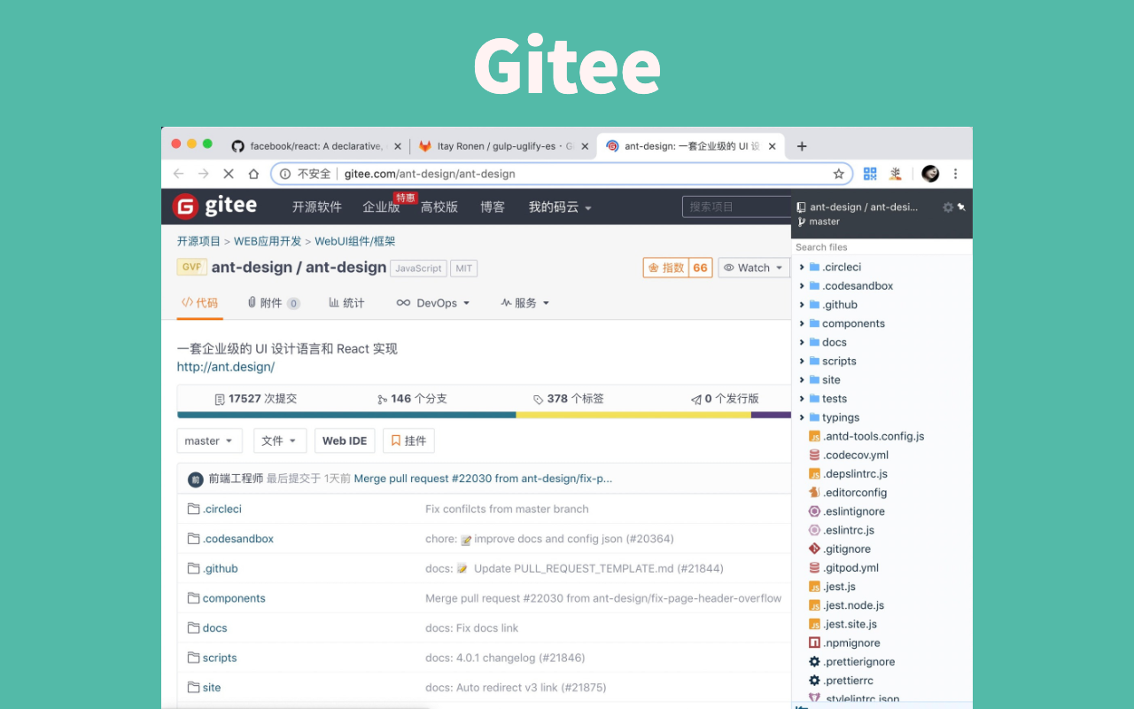Click committer avatar beside 前端工程师

(196, 479)
